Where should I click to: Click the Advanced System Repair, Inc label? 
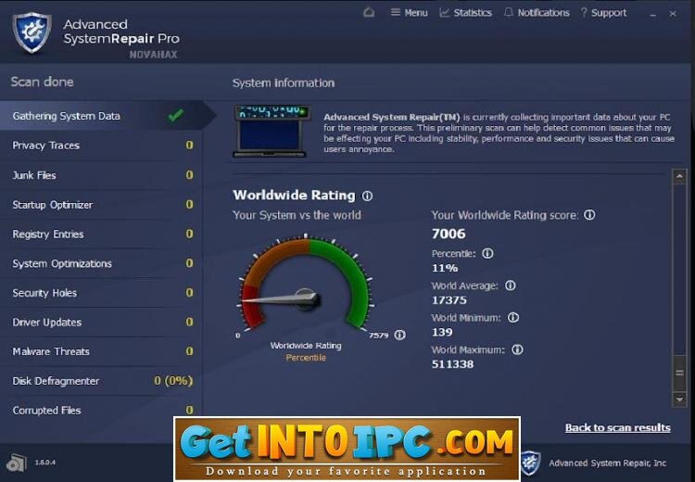(607, 463)
